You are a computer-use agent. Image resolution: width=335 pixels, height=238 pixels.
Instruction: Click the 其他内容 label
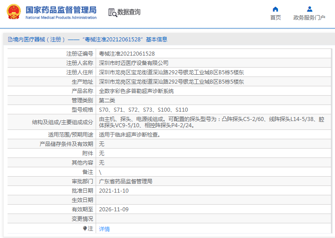click(x=82, y=163)
